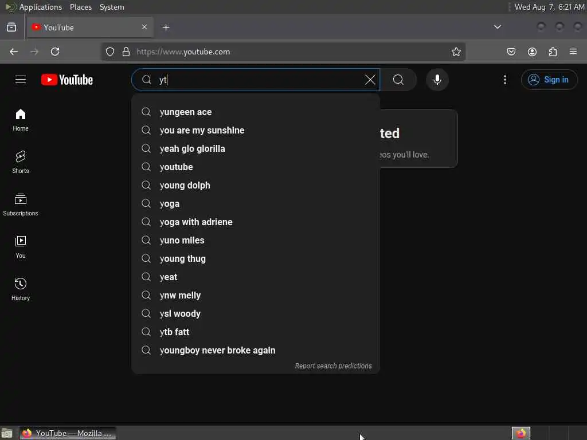This screenshot has width=587, height=440.
Task: Select the YouTube browser tab
Action: [90, 27]
